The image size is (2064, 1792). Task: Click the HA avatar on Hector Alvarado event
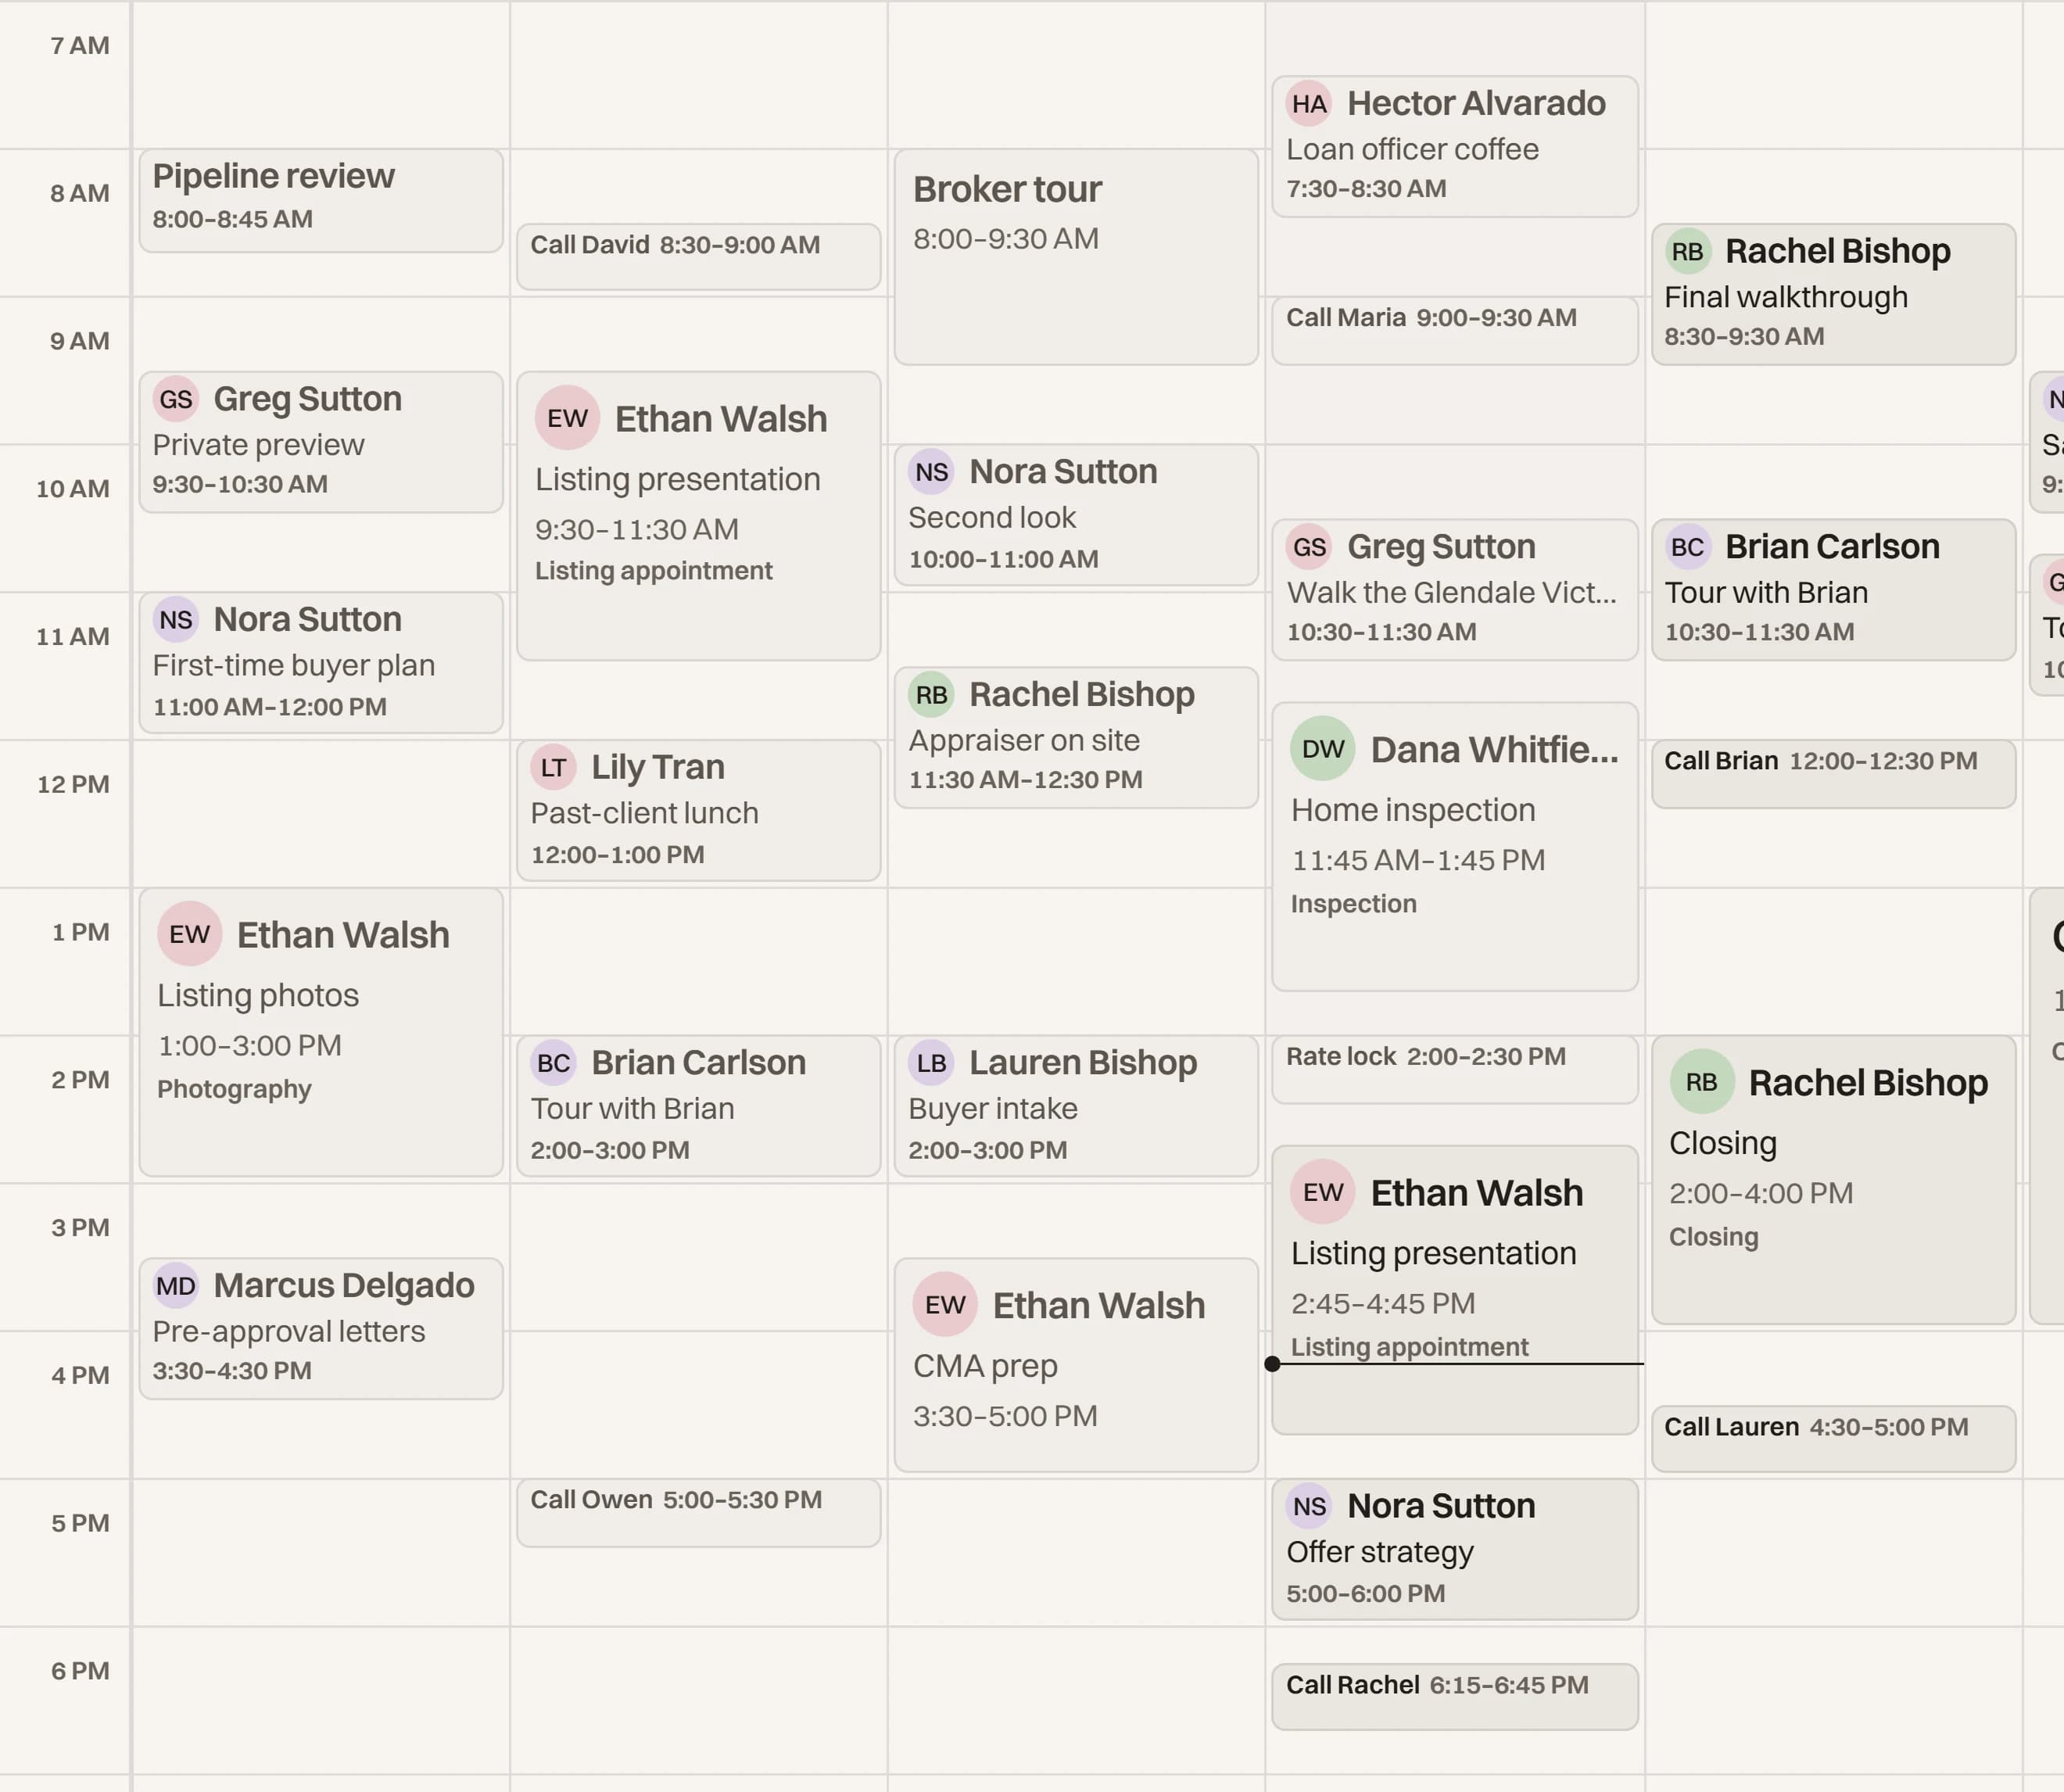coord(1309,103)
